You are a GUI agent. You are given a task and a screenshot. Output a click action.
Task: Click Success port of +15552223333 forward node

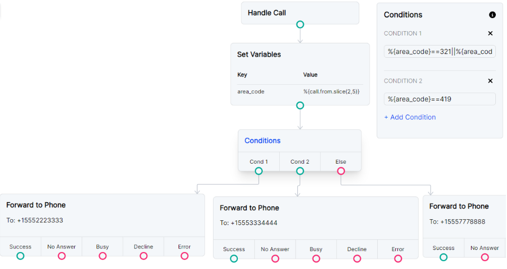click(20, 256)
